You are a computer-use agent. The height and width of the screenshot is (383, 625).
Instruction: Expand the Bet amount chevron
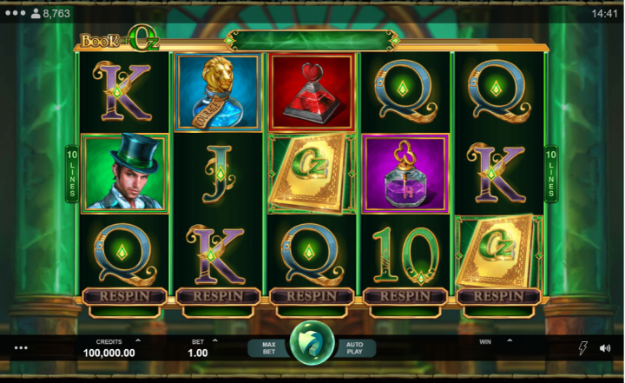point(215,340)
